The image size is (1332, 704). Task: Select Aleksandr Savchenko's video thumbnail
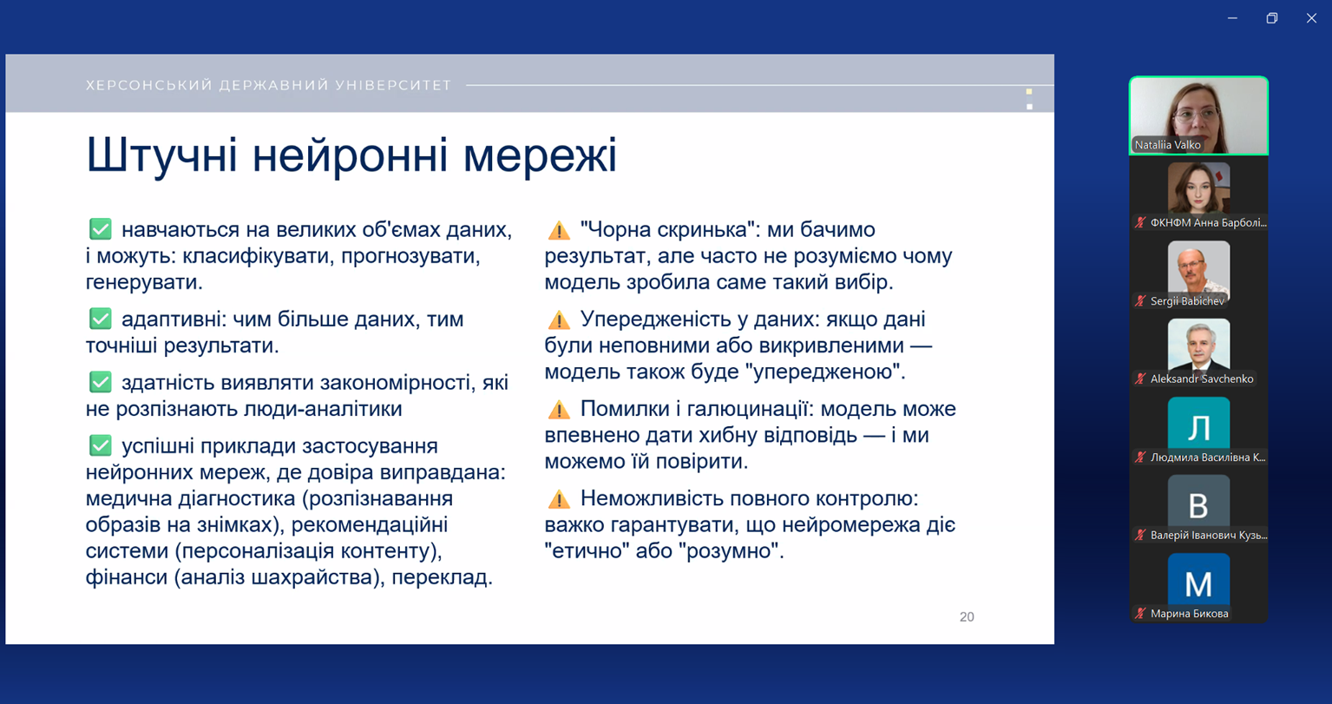point(1198,352)
